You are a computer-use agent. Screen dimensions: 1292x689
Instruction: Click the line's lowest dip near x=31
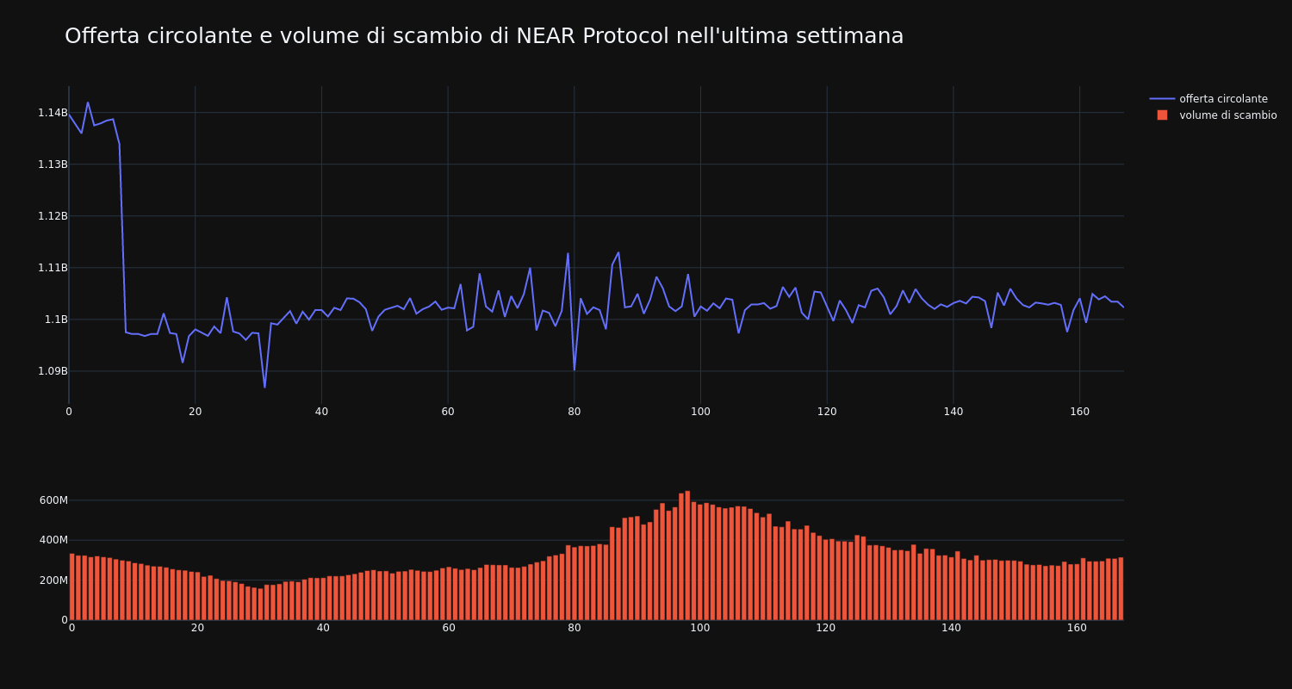pos(264,387)
